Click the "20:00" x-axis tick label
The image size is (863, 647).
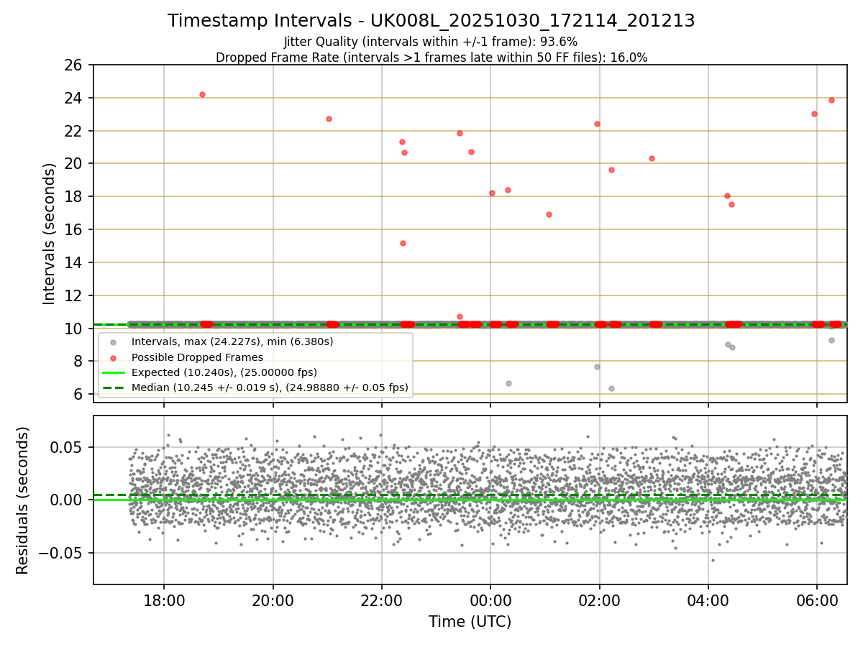coord(273,600)
